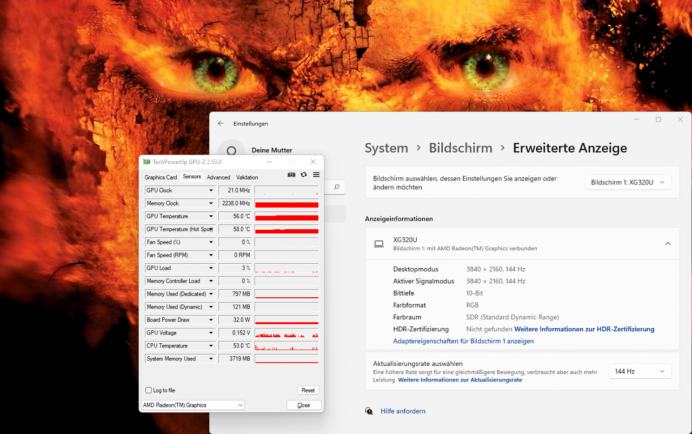Open the GPU Clock sensor dropdown
Screen dimensions: 692x434
pyautogui.click(x=211, y=190)
